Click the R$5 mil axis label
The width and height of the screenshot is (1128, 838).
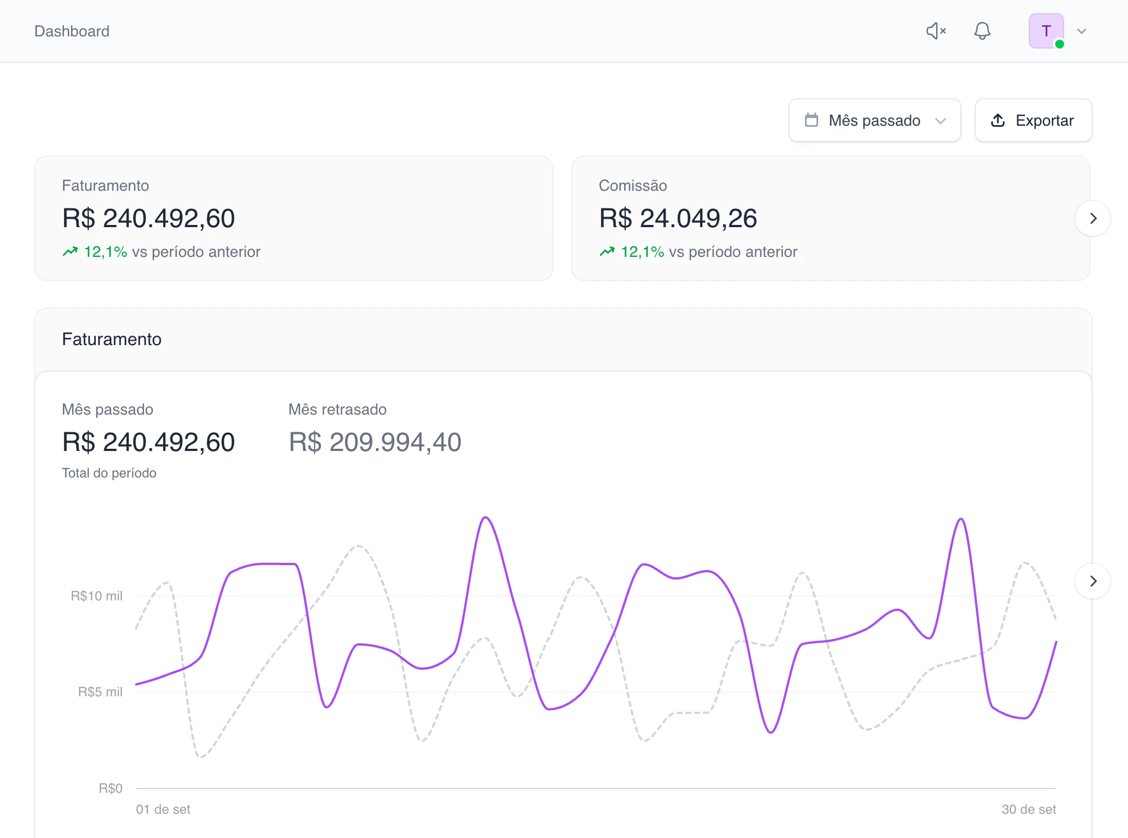(x=100, y=692)
